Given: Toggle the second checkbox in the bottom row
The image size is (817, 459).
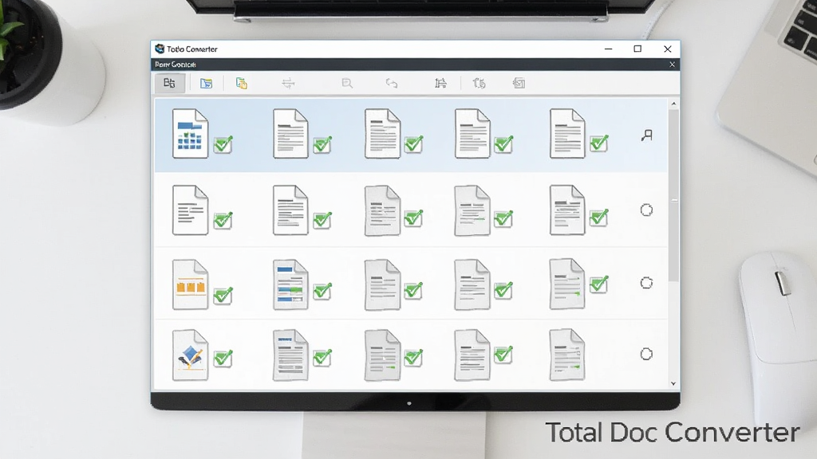Looking at the screenshot, I should coord(322,358).
